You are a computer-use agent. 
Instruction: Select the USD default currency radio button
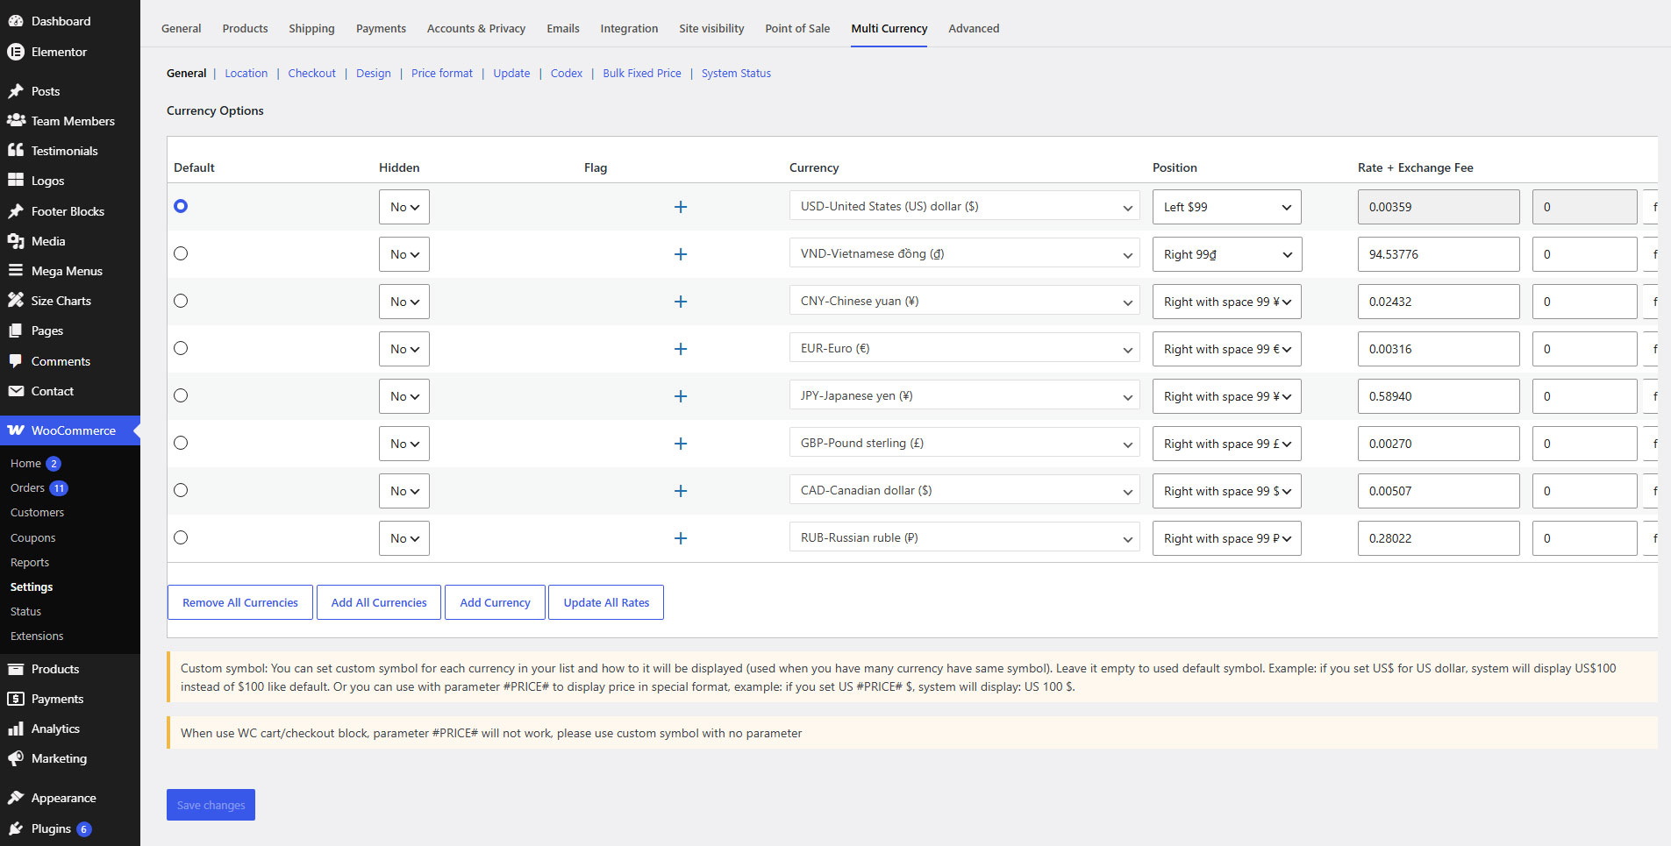click(181, 206)
